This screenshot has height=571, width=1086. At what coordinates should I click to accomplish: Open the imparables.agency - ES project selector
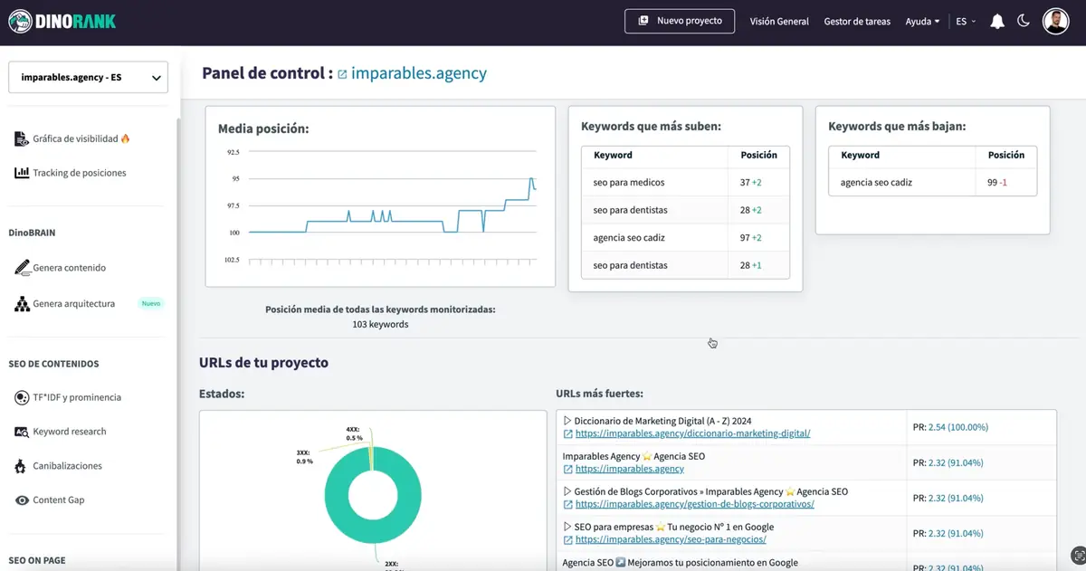click(88, 77)
